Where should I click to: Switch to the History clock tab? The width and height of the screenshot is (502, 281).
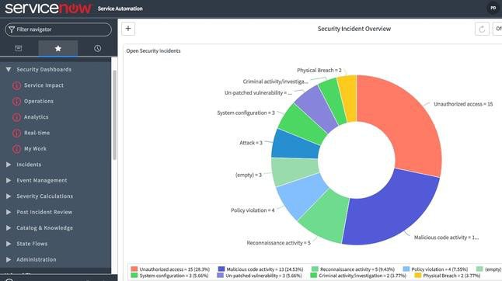point(97,48)
